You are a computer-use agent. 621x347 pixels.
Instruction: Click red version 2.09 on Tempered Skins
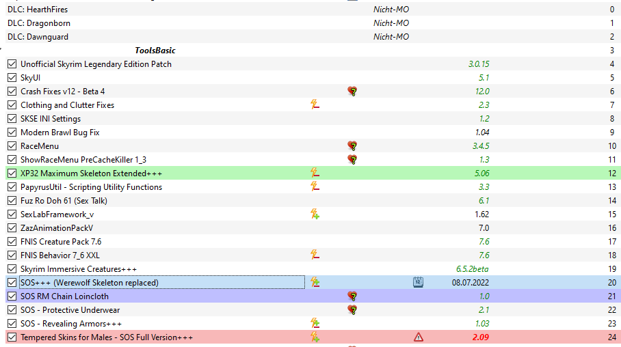480,337
